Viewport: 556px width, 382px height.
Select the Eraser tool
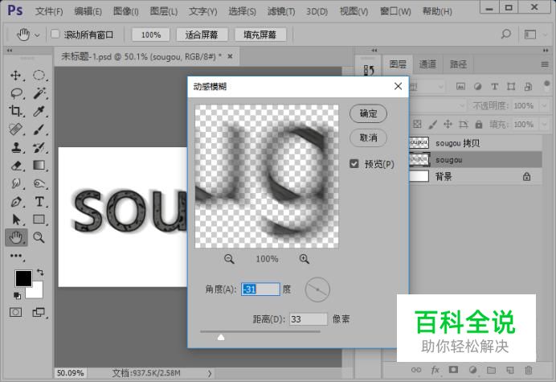pyautogui.click(x=16, y=166)
